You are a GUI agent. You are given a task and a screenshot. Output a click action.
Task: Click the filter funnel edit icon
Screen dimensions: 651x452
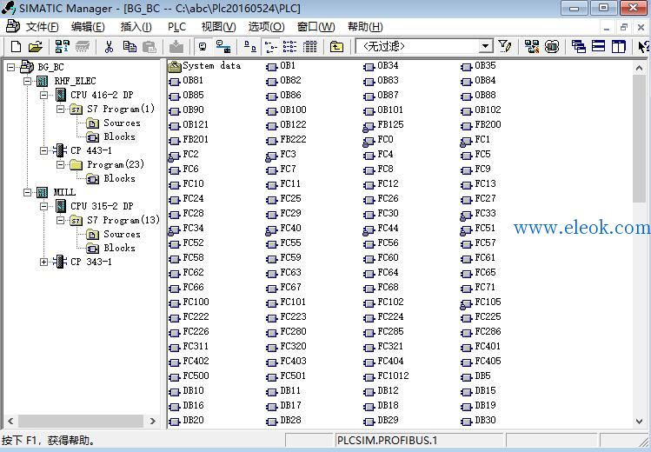(505, 46)
